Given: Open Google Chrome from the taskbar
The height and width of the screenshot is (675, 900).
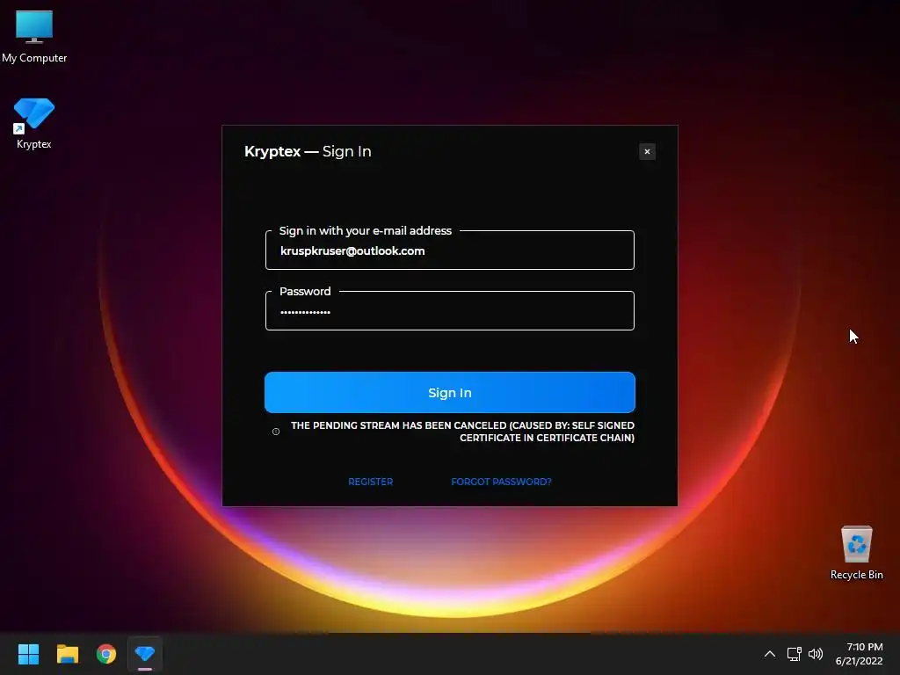Looking at the screenshot, I should coord(106,654).
